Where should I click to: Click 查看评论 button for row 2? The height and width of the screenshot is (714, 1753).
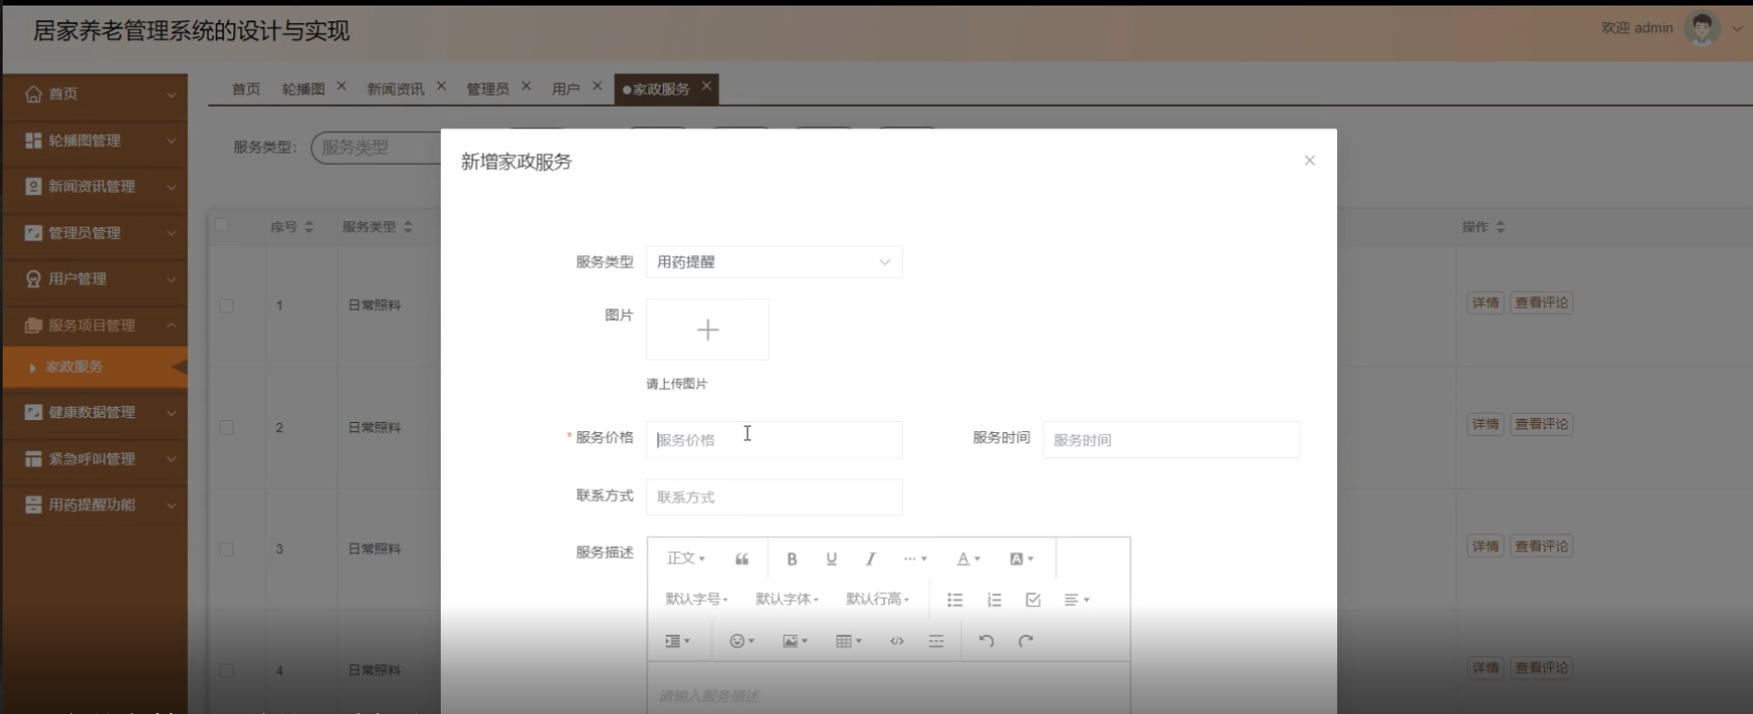pos(1541,425)
